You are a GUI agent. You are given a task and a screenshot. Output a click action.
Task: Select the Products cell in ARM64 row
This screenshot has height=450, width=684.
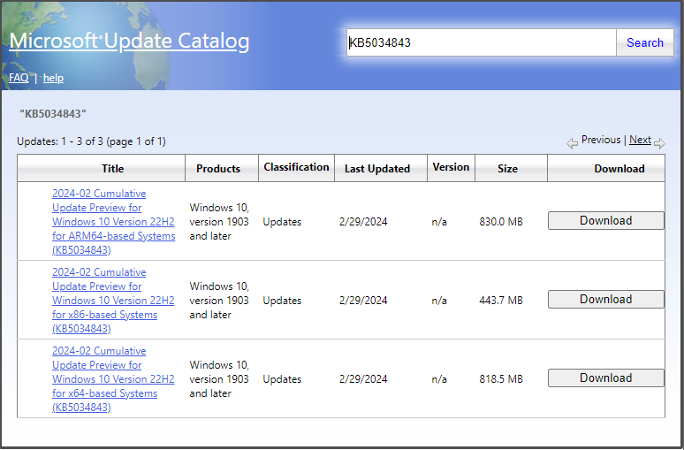[x=219, y=222]
